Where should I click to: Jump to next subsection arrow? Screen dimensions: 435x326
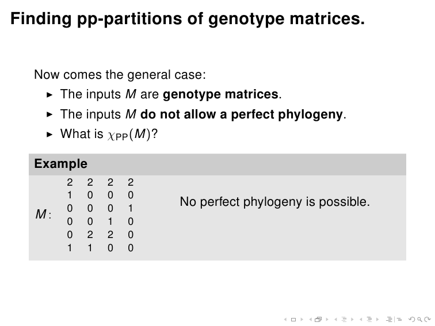click(x=352, y=319)
